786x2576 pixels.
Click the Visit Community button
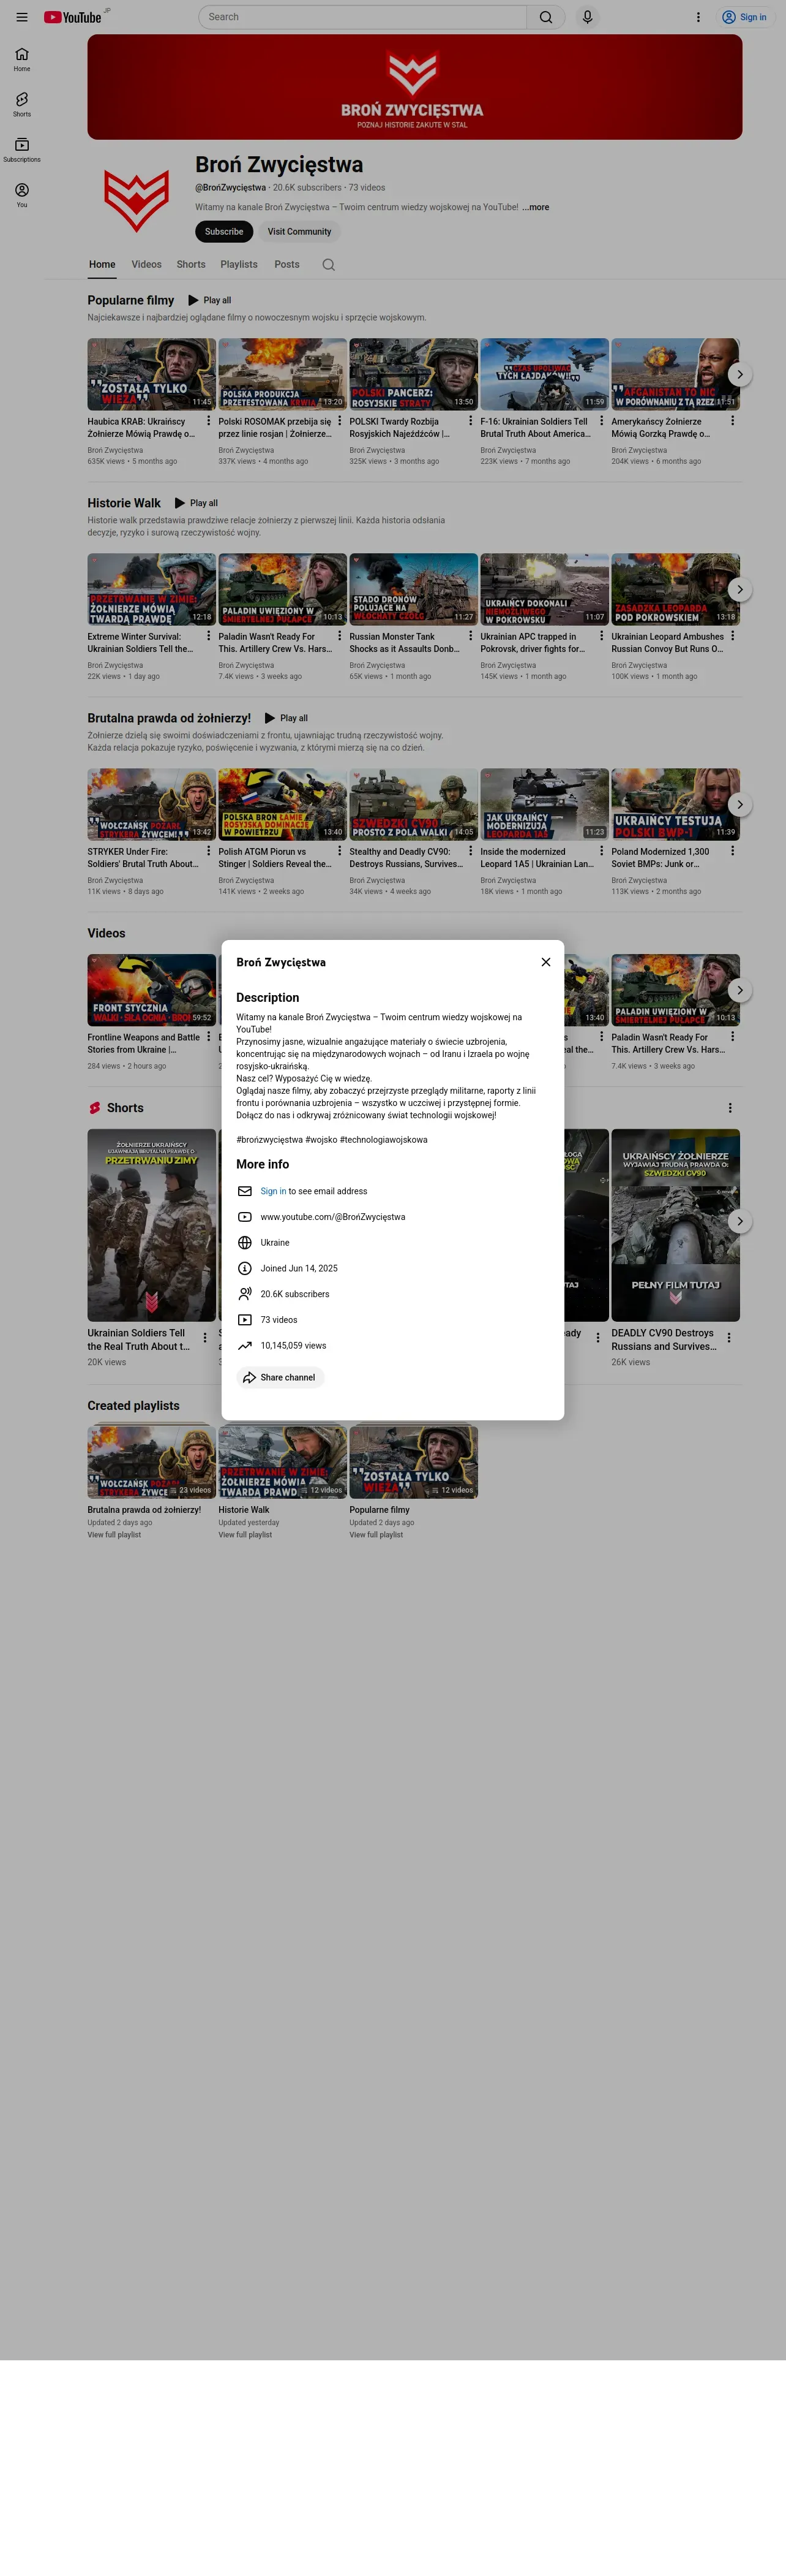point(299,232)
